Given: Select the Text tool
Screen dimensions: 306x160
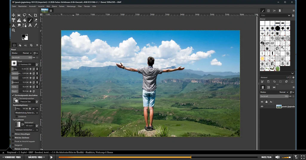Looking at the screenshot, I should 30,25.
